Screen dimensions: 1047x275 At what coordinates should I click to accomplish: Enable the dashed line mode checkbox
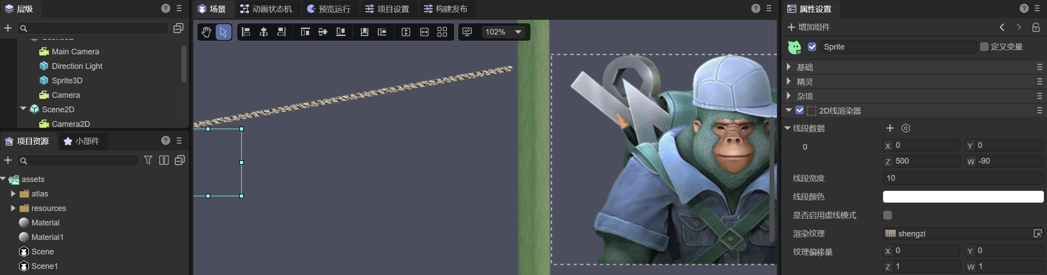(887, 215)
